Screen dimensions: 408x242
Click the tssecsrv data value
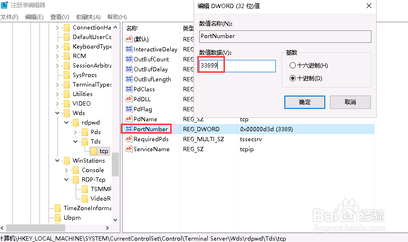coord(251,139)
